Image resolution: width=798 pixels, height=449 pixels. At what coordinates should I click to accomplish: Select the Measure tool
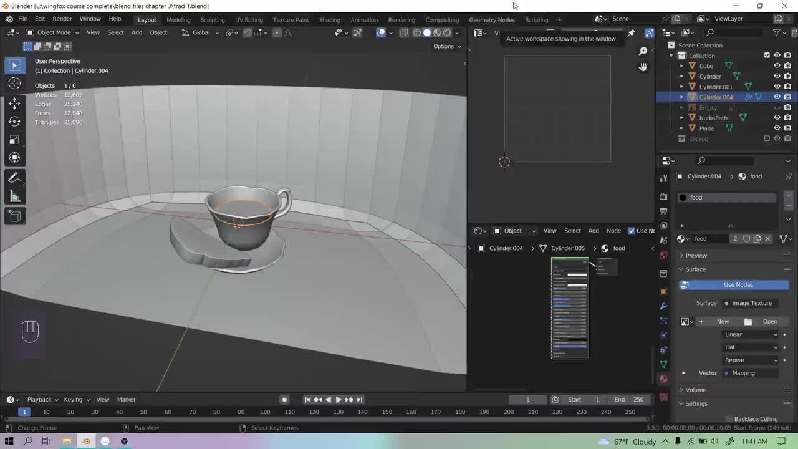tap(14, 197)
